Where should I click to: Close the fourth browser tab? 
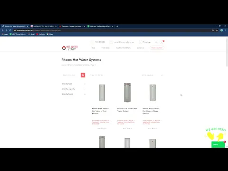pos(113,26)
